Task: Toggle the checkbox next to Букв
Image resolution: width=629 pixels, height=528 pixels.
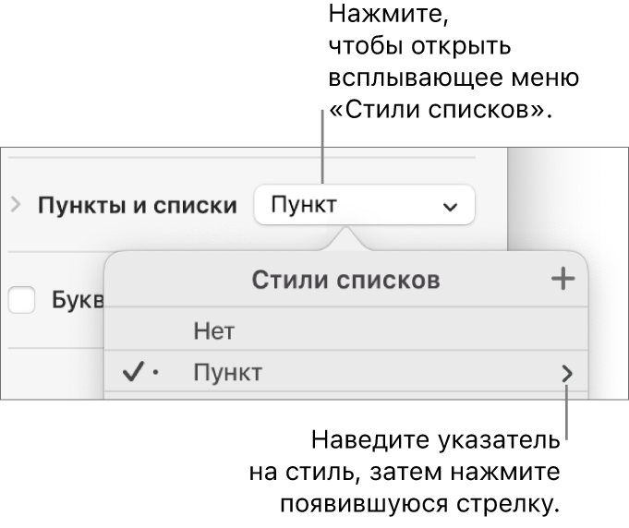Action: point(22,300)
